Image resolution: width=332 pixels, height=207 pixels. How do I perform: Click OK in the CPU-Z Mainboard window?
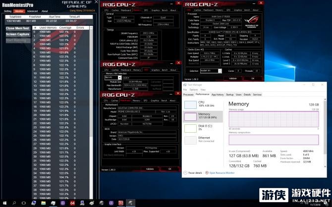pyautogui.click(x=169, y=169)
